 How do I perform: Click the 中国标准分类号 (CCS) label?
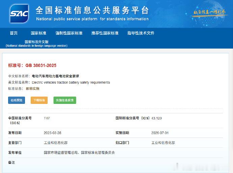click(20, 120)
